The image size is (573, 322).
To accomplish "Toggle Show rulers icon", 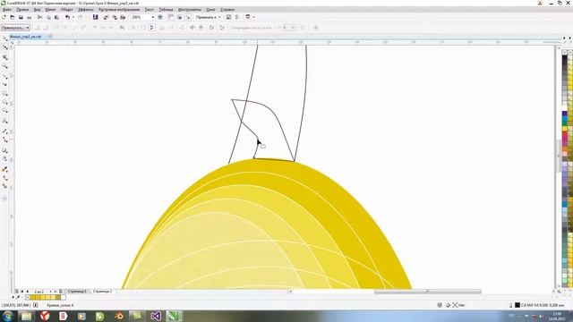I will pyautogui.click(x=171, y=17).
